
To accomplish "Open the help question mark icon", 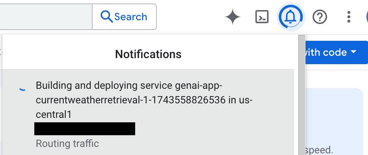I will 320,17.
